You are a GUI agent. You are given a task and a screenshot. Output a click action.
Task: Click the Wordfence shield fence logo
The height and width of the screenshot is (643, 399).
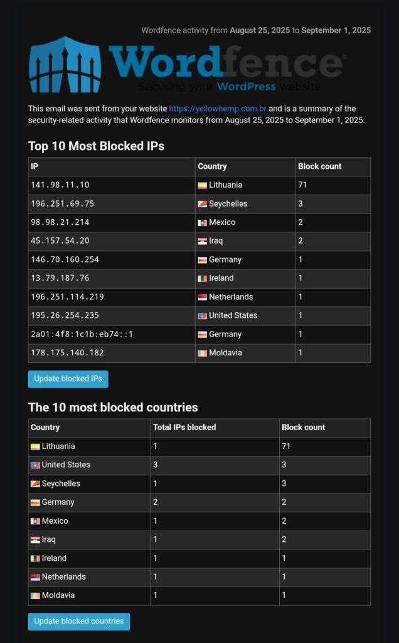65,65
